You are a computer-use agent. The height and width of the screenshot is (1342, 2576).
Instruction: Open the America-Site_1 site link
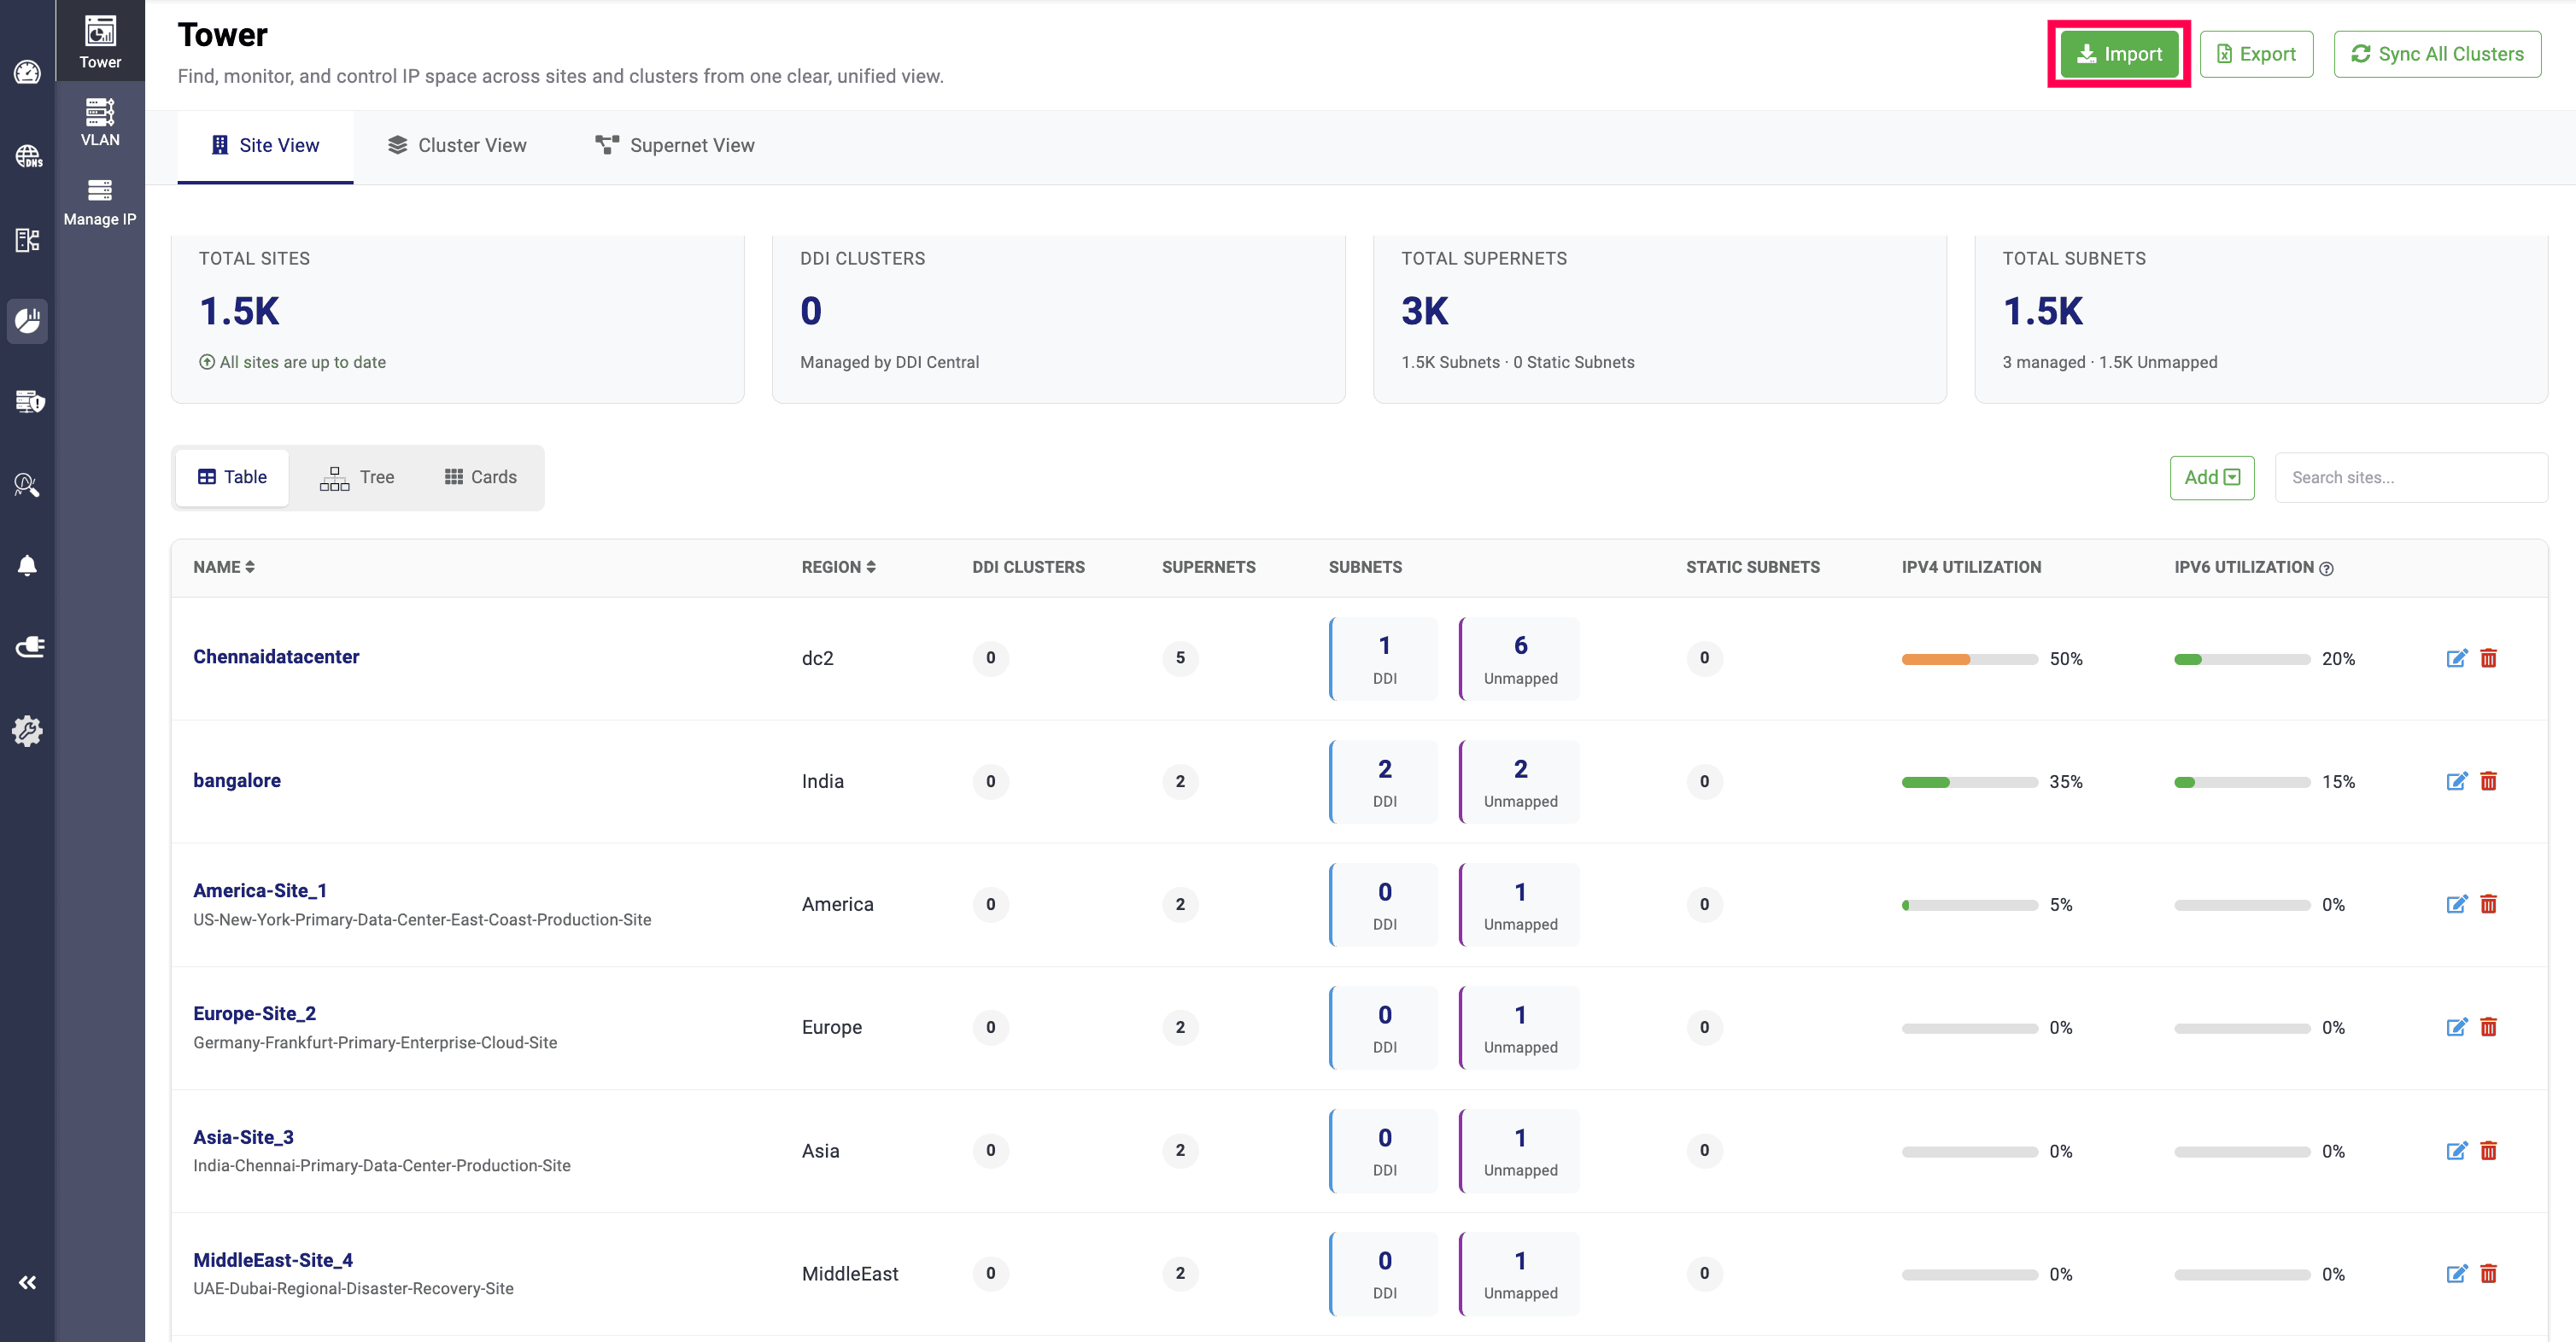[259, 890]
